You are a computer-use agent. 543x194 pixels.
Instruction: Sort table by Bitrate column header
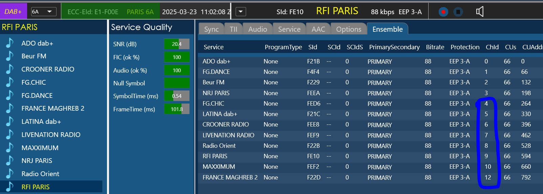click(x=435, y=47)
